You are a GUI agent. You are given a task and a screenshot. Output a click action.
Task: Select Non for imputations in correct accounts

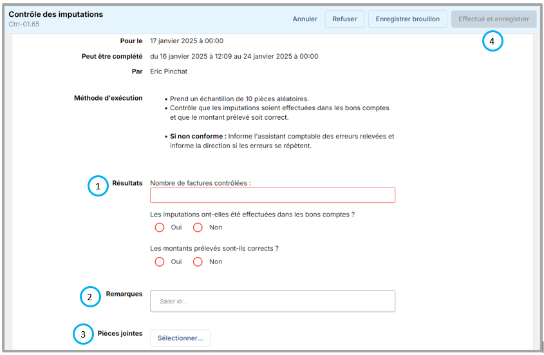[x=198, y=227]
